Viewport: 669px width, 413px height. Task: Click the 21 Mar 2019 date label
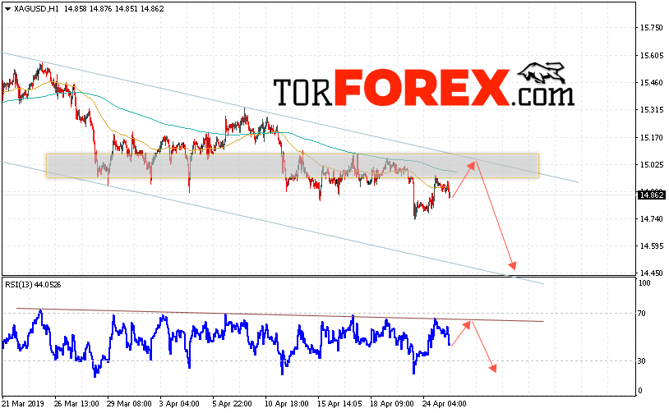[23, 404]
